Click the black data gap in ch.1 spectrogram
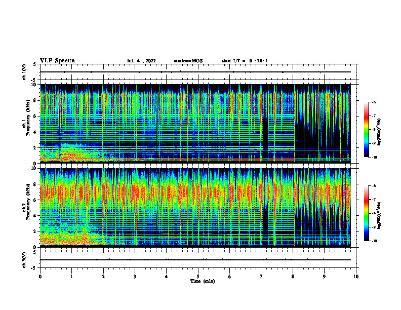This screenshot has width=401, height=310. click(x=265, y=139)
